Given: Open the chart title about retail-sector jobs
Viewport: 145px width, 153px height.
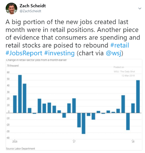Looking at the screenshot, I should point(36,60).
